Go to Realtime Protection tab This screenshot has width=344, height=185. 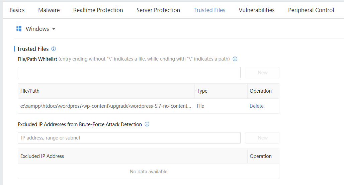(x=98, y=10)
